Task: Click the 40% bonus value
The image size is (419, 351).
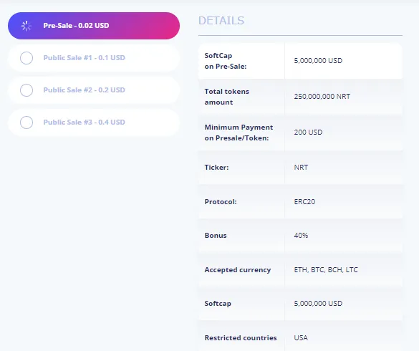Action: pos(301,236)
